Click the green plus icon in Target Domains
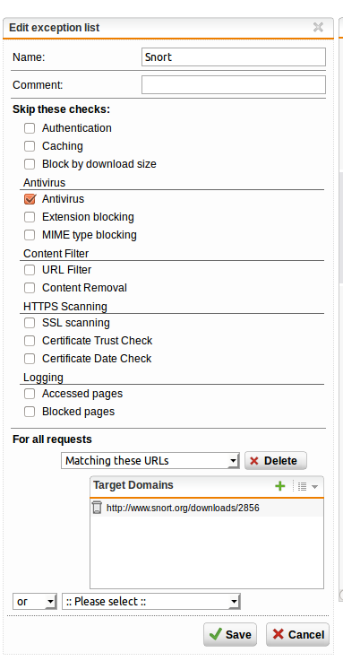Screen dimensions: 343x661 [x=280, y=486]
